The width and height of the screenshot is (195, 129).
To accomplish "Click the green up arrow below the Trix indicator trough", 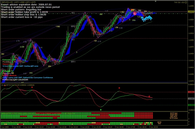I will click(x=101, y=110).
